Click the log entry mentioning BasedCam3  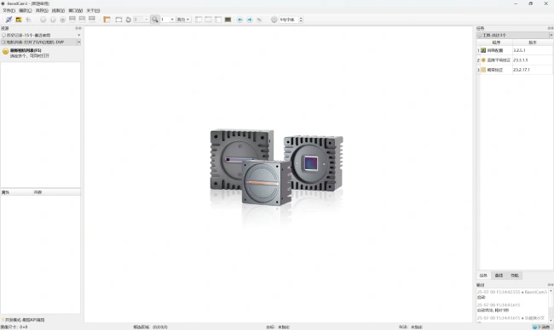point(511,294)
